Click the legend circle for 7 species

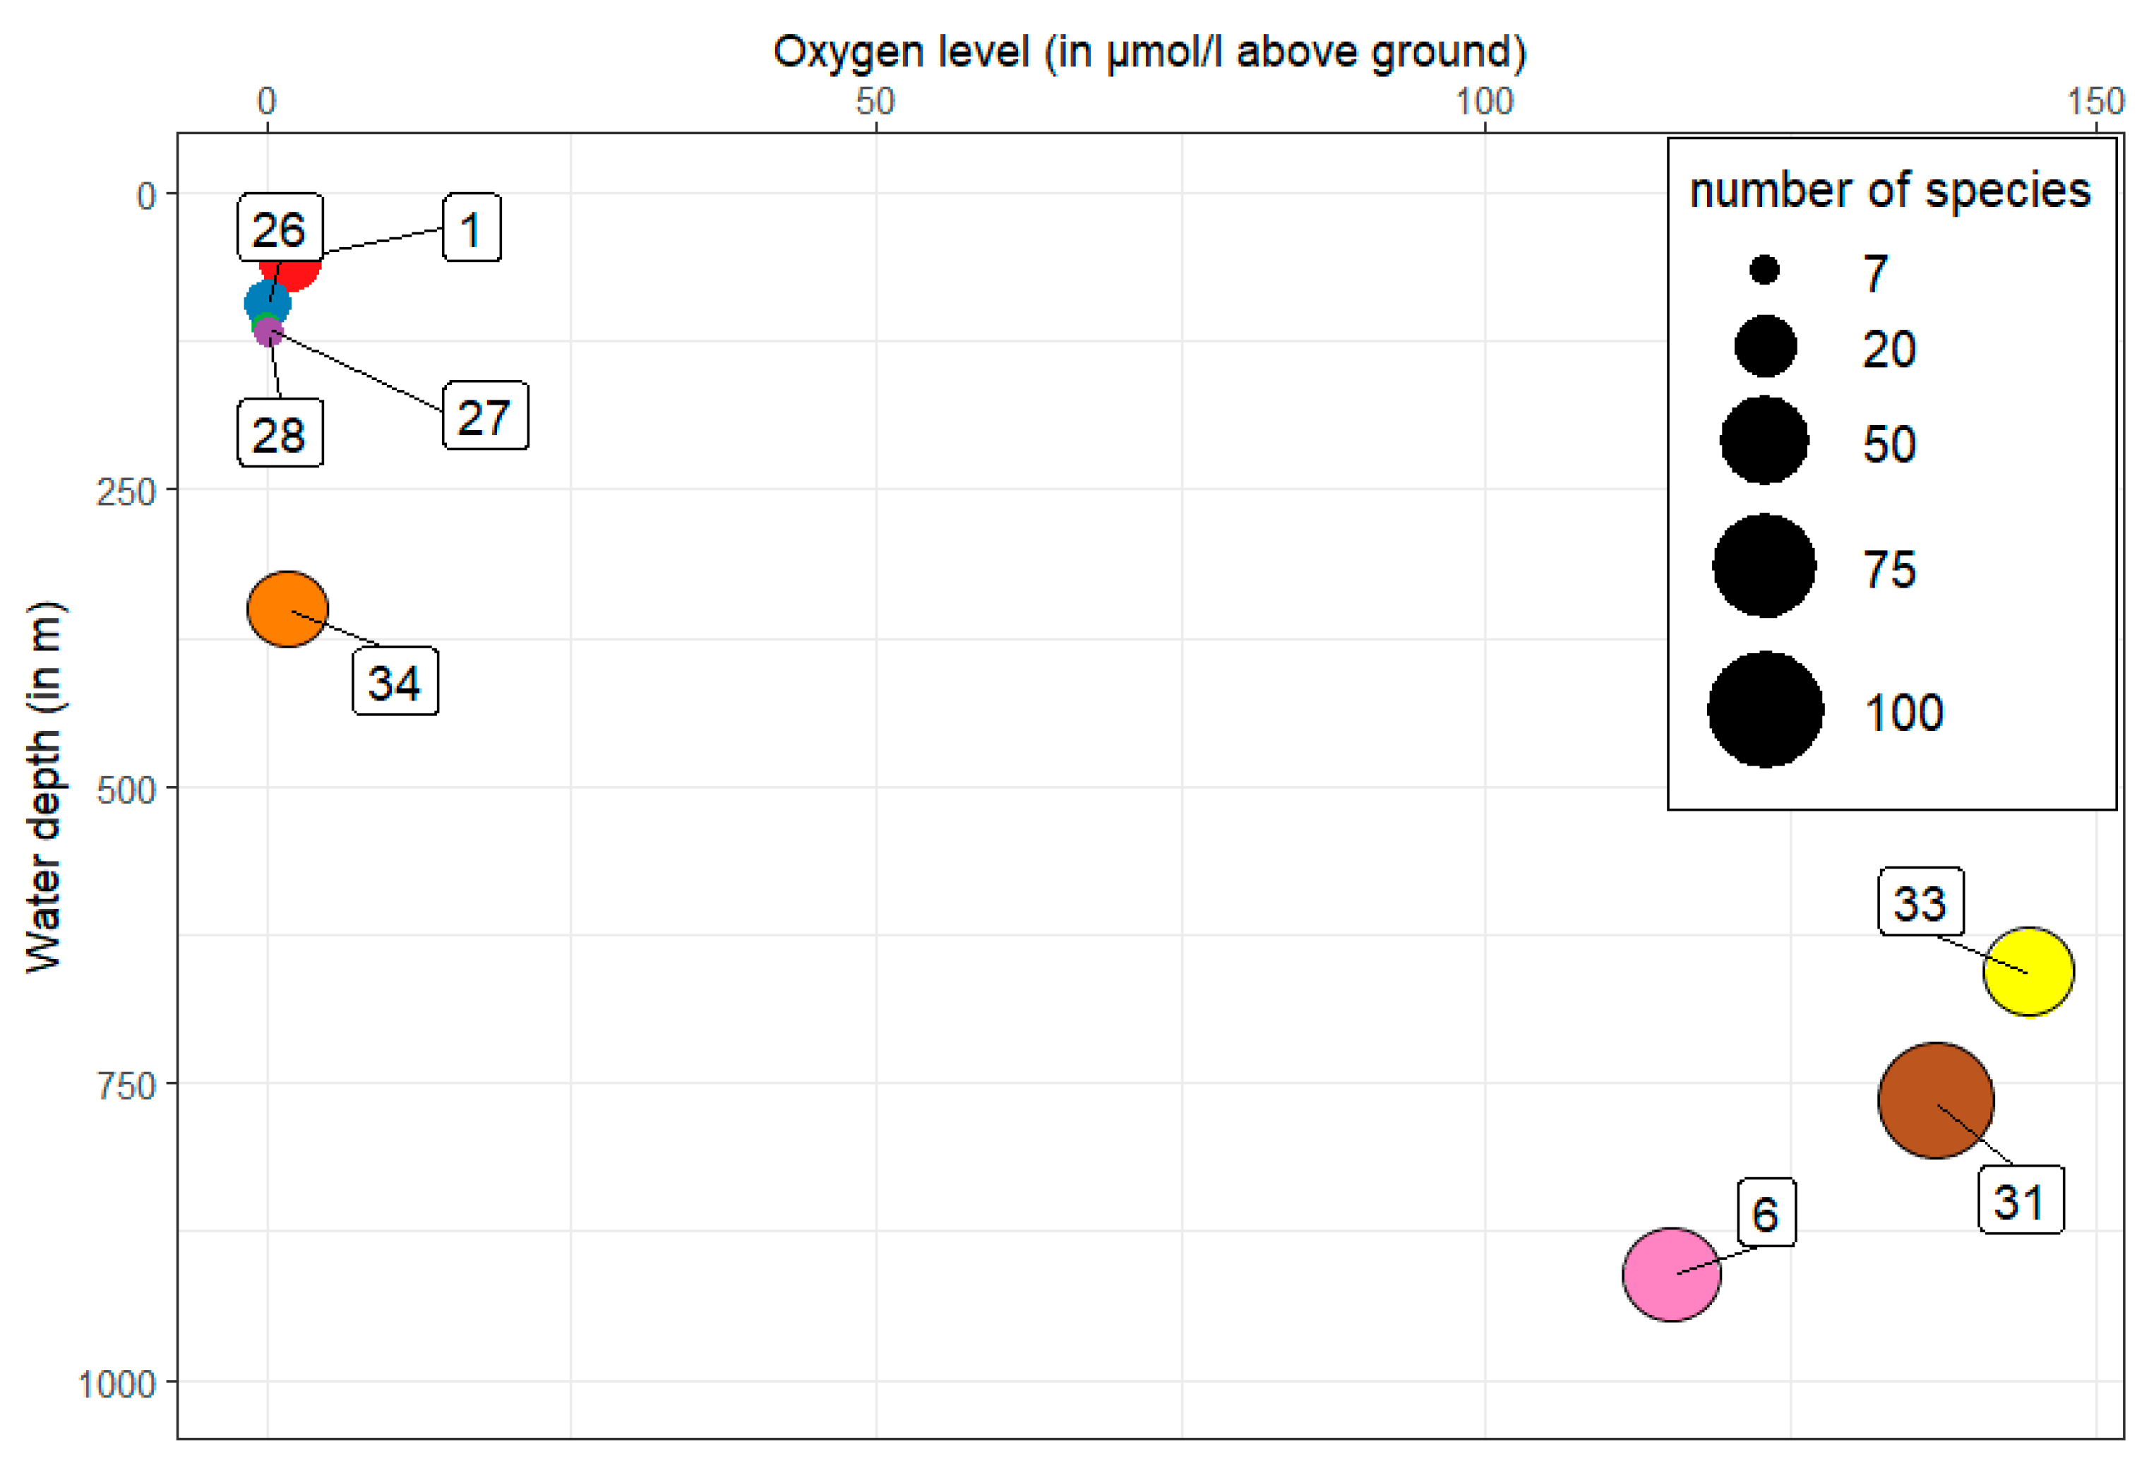click(x=1764, y=270)
